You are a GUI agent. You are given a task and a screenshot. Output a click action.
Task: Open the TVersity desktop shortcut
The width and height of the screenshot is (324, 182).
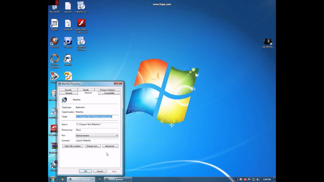(68, 42)
